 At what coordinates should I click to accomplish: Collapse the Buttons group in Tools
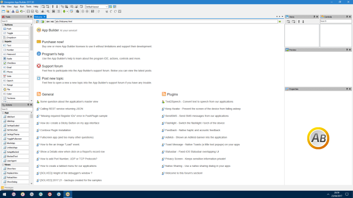click(x=3, y=25)
